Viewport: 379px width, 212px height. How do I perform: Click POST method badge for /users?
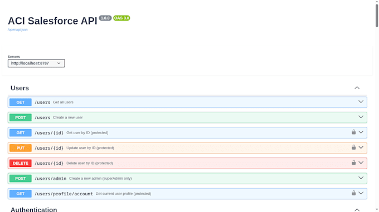(21, 117)
